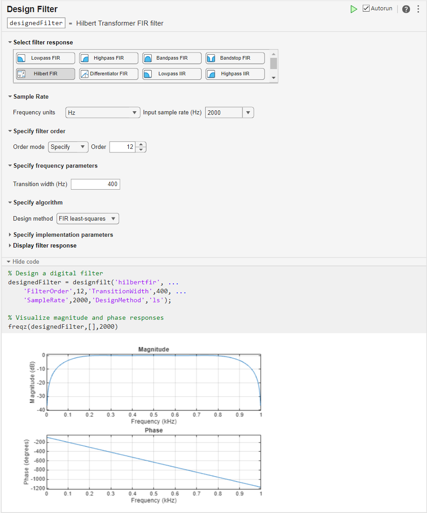
Task: Select the Bandstop FIR filter response
Action: [235, 58]
